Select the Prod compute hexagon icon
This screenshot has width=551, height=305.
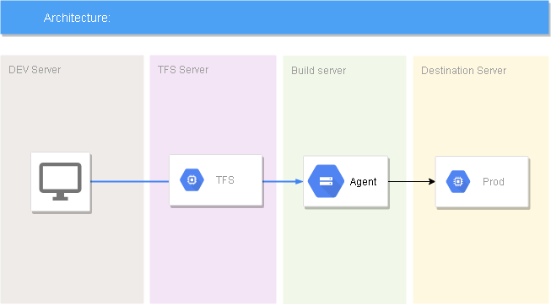458,181
